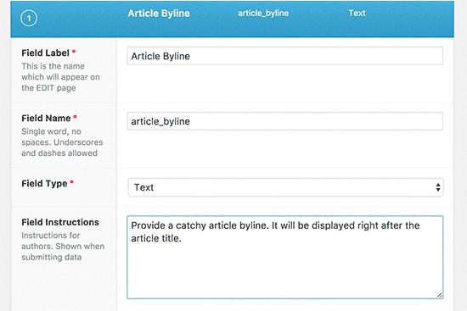
Task: Open the Field Type dropdown
Action: 285,187
